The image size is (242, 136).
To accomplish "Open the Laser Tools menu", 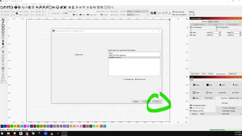I will (25, 4).
